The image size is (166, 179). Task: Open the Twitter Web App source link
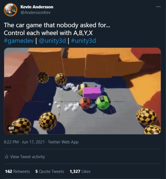(63, 142)
